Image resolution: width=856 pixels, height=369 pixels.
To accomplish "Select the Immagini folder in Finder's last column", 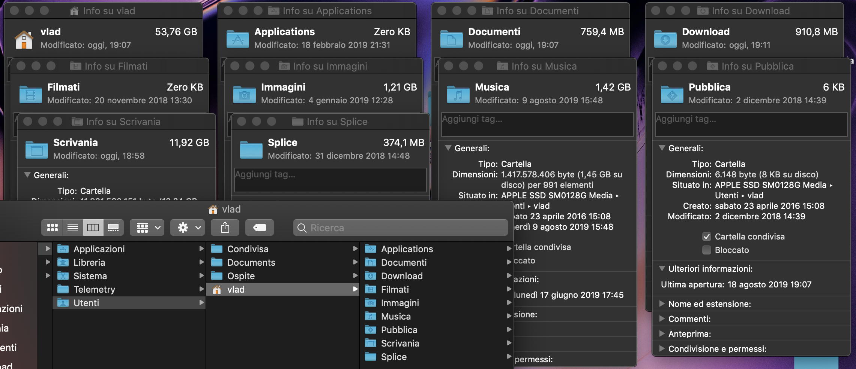I will [437, 303].
